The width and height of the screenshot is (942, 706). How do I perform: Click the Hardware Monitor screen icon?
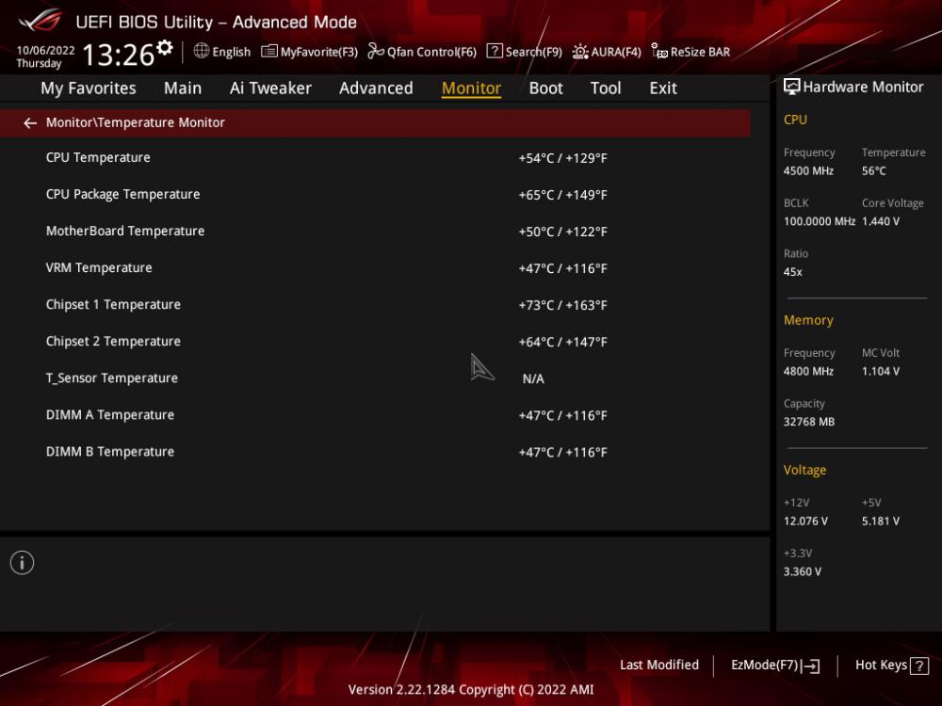pyautogui.click(x=792, y=87)
